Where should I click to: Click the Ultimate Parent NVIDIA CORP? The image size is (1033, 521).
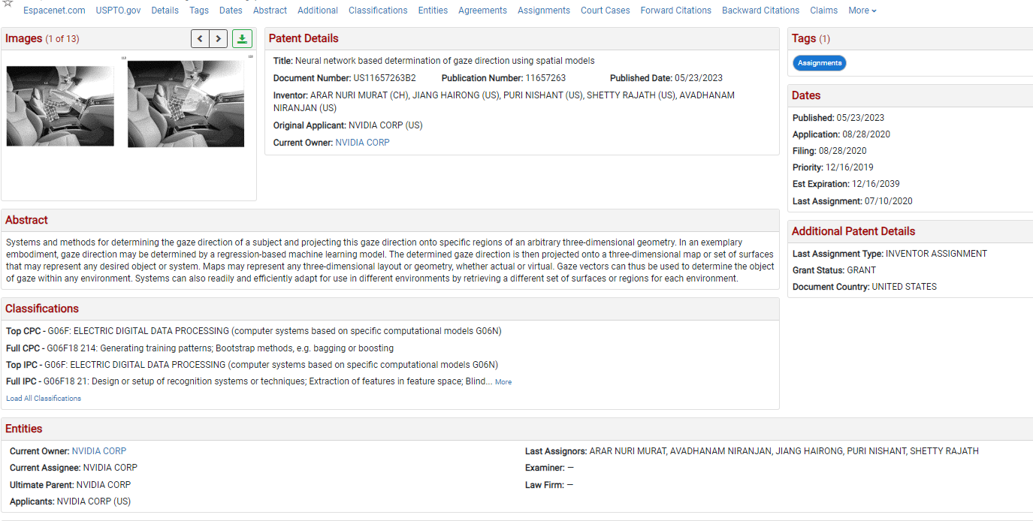pyautogui.click(x=104, y=485)
